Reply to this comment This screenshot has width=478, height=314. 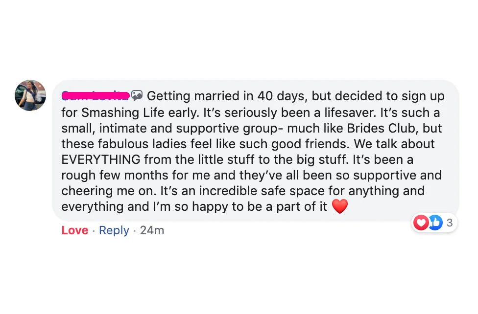click(114, 230)
